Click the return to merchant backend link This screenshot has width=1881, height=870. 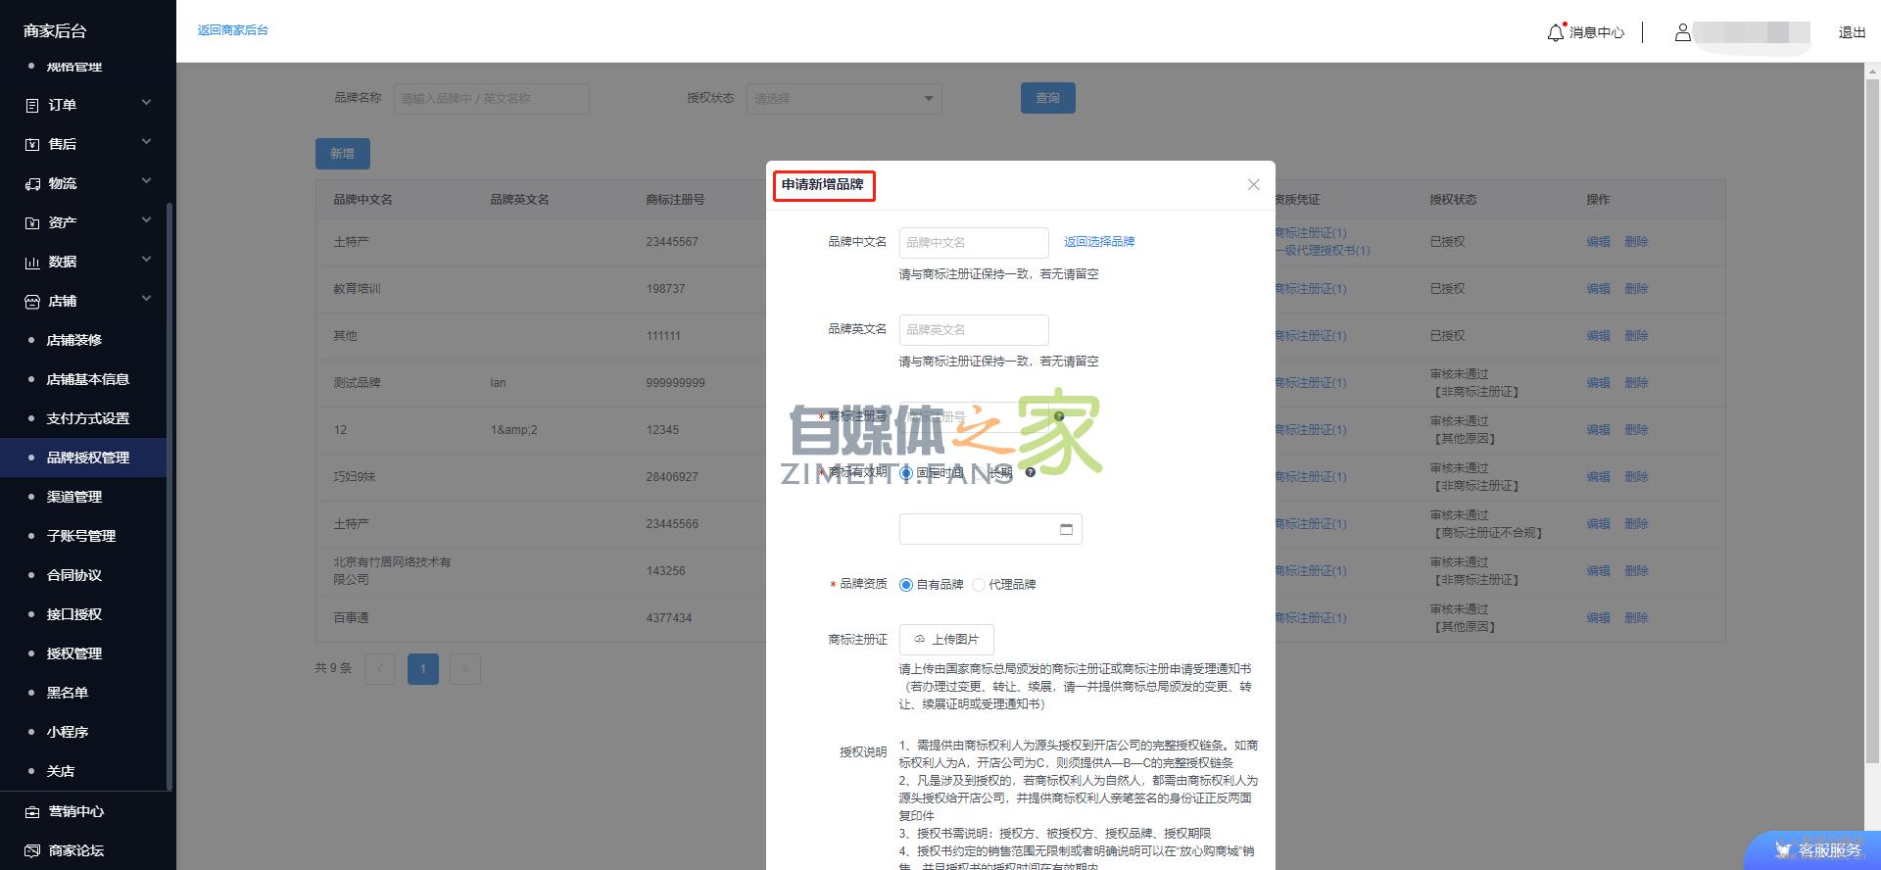pos(232,30)
